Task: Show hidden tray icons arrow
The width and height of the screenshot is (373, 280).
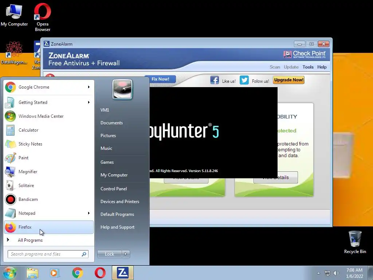Action: click(x=318, y=273)
